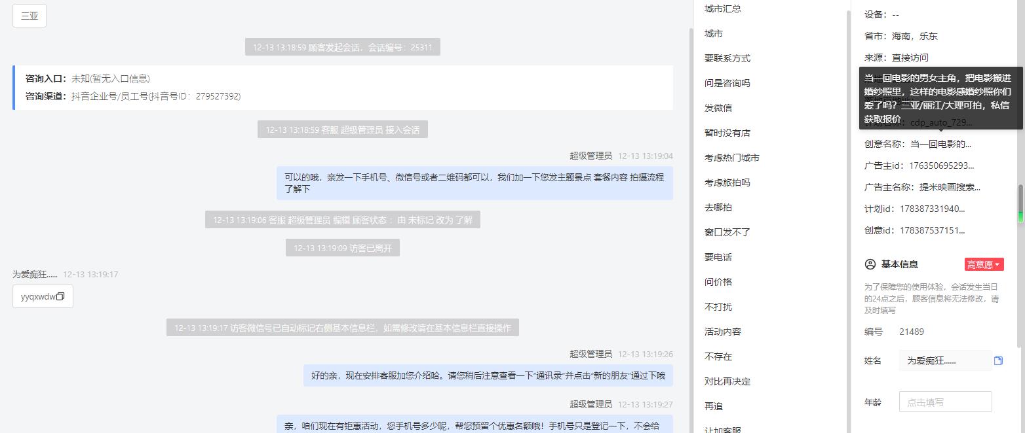Click the chat area vertical scrollbar
This screenshot has width=1025, height=433.
[691, 229]
